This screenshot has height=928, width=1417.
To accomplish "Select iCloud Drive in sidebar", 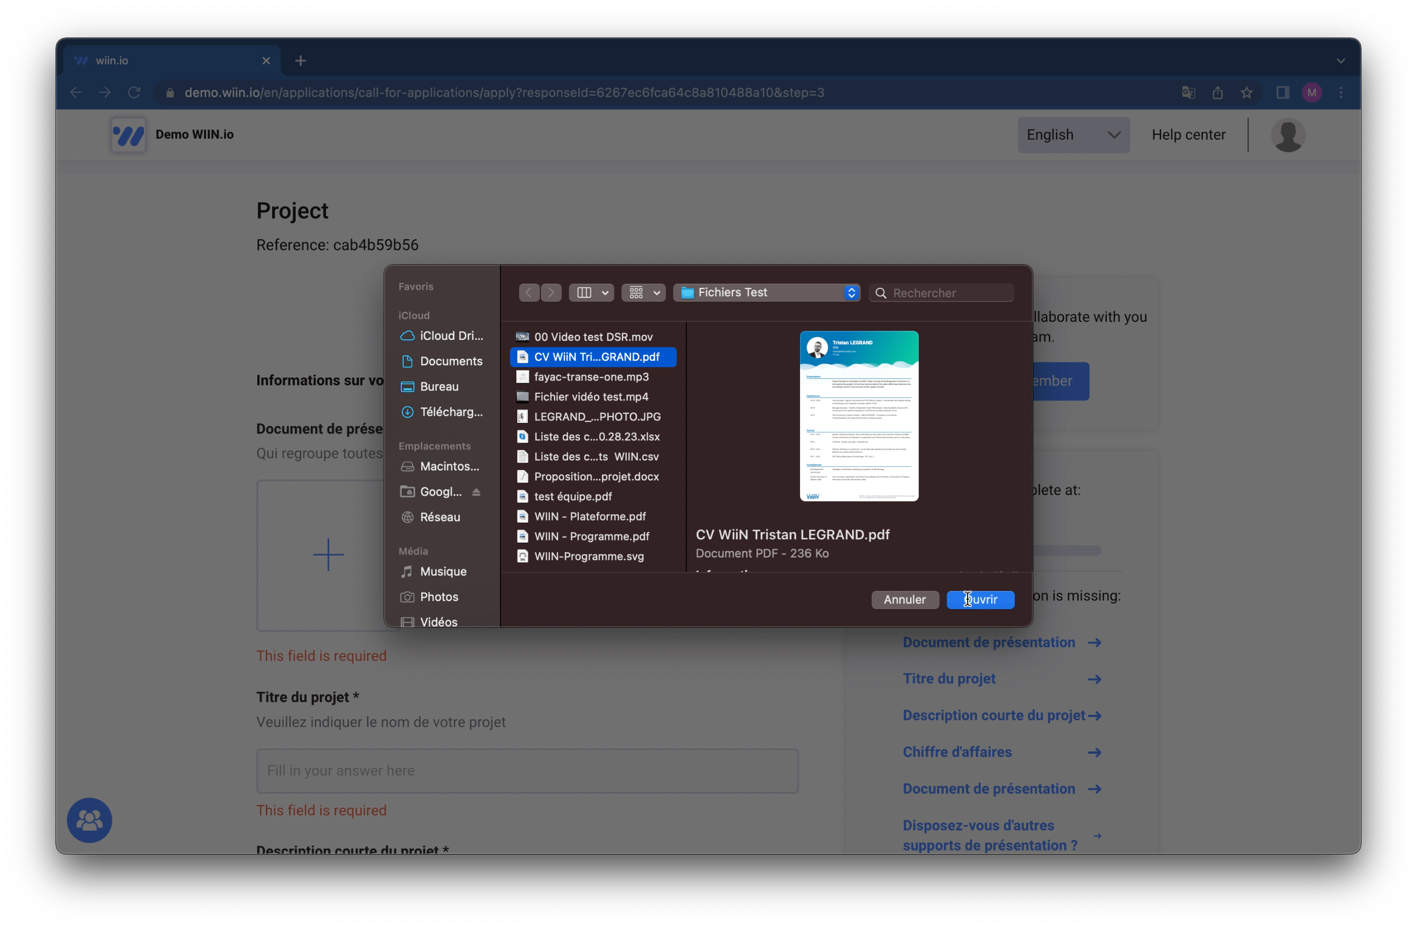I will pos(442,336).
